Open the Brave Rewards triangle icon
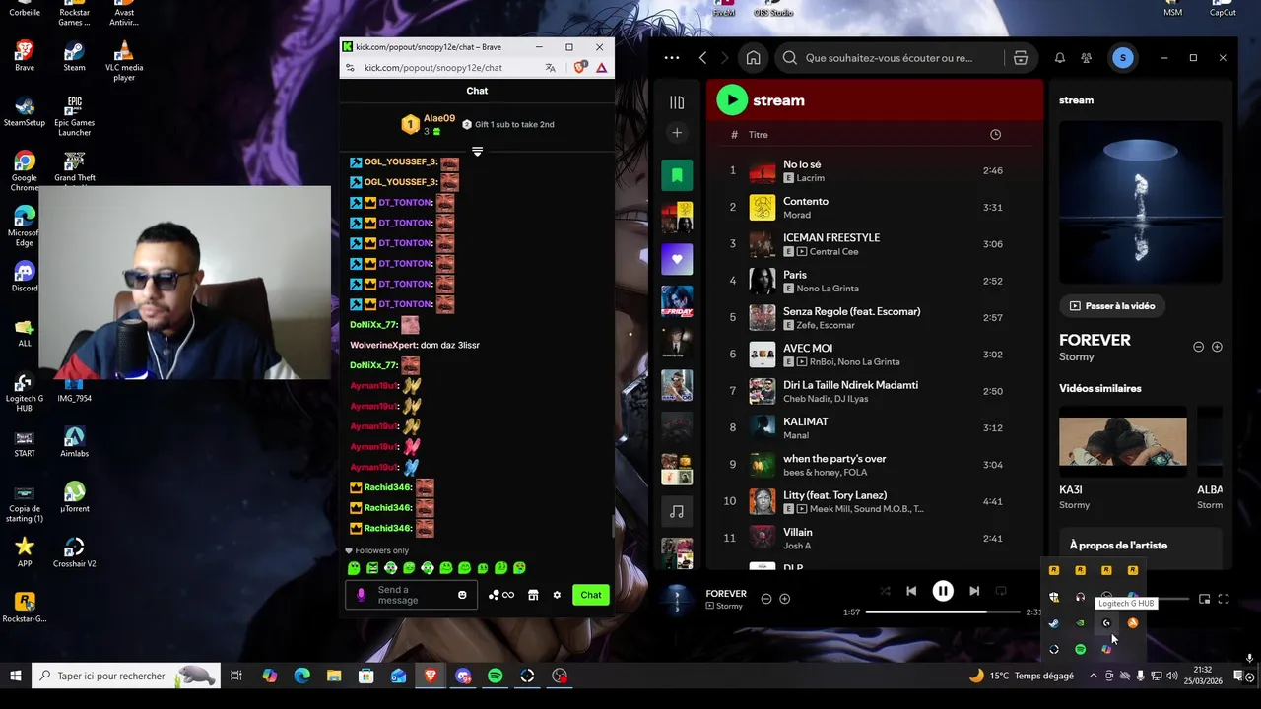 (601, 68)
